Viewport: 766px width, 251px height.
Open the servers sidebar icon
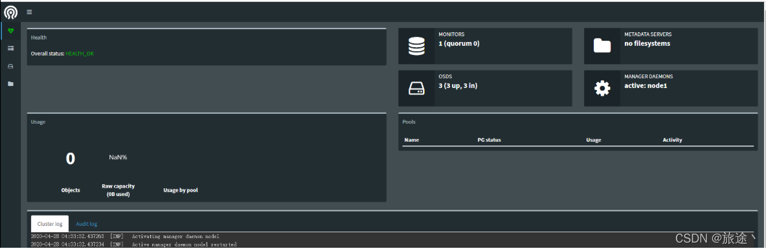click(11, 49)
